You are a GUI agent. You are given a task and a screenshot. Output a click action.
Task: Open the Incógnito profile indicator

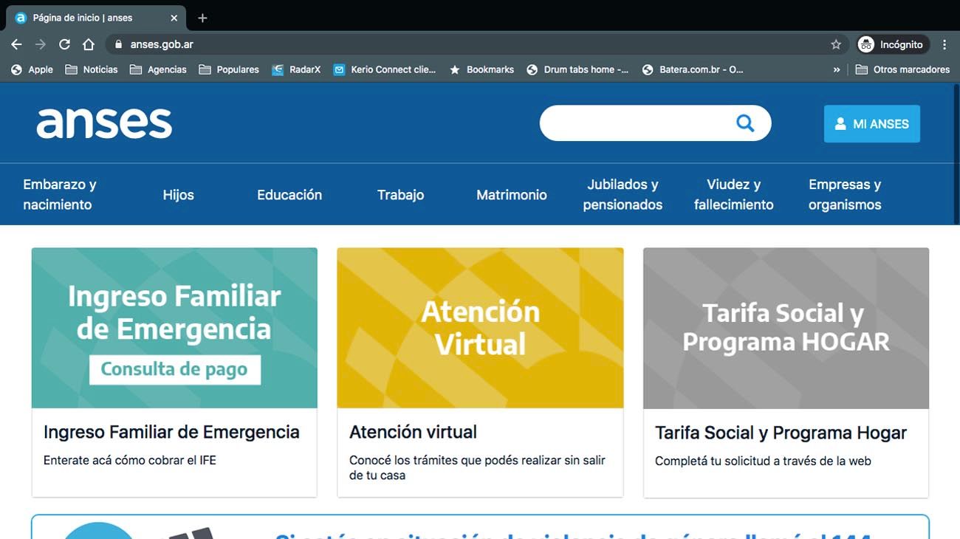(x=891, y=44)
